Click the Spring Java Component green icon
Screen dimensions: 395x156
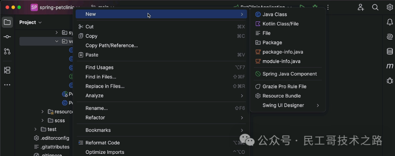point(258,74)
